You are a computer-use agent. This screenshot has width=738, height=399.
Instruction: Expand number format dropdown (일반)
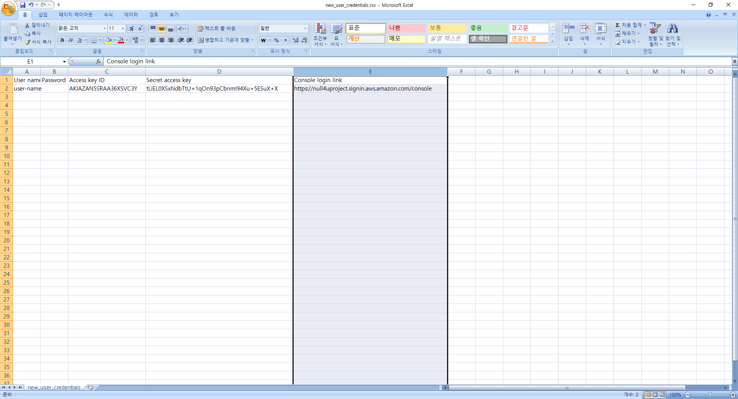[x=305, y=28]
